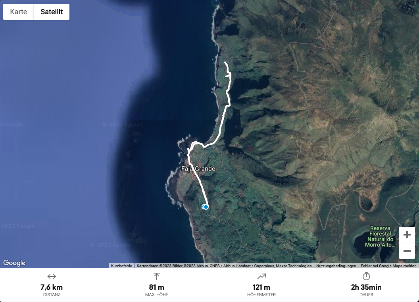Screen dimensions: 419x302
Task: Switch to Karte map view
Action: pyautogui.click(x=18, y=12)
